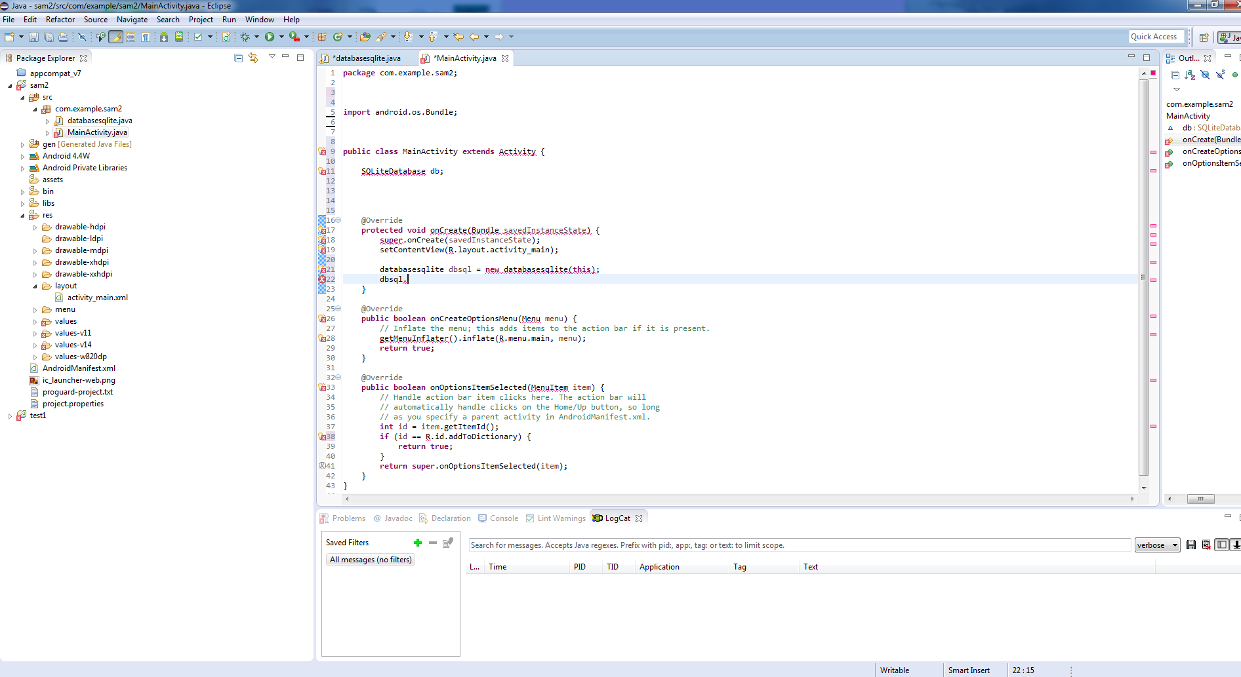
Task: Click the Last Edit Location arrow icon
Action: [x=458, y=37]
